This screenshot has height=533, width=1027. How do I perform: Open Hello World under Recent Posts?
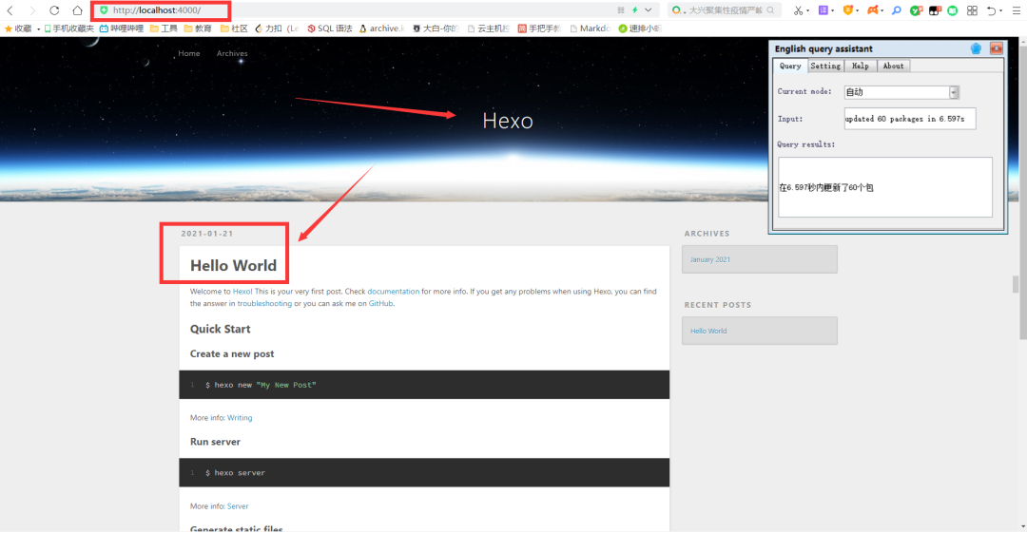point(708,332)
